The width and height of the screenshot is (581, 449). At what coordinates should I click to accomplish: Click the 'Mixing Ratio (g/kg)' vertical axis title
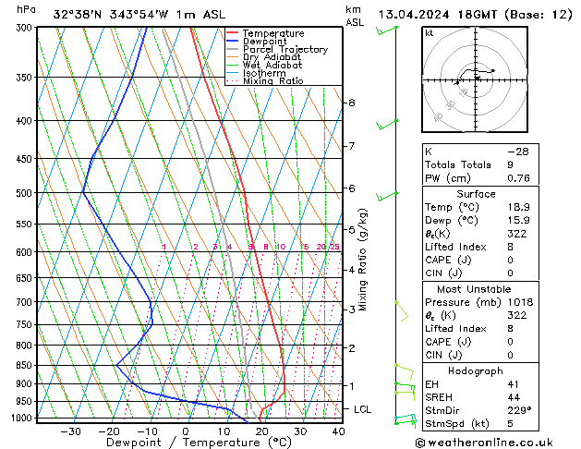click(x=362, y=260)
